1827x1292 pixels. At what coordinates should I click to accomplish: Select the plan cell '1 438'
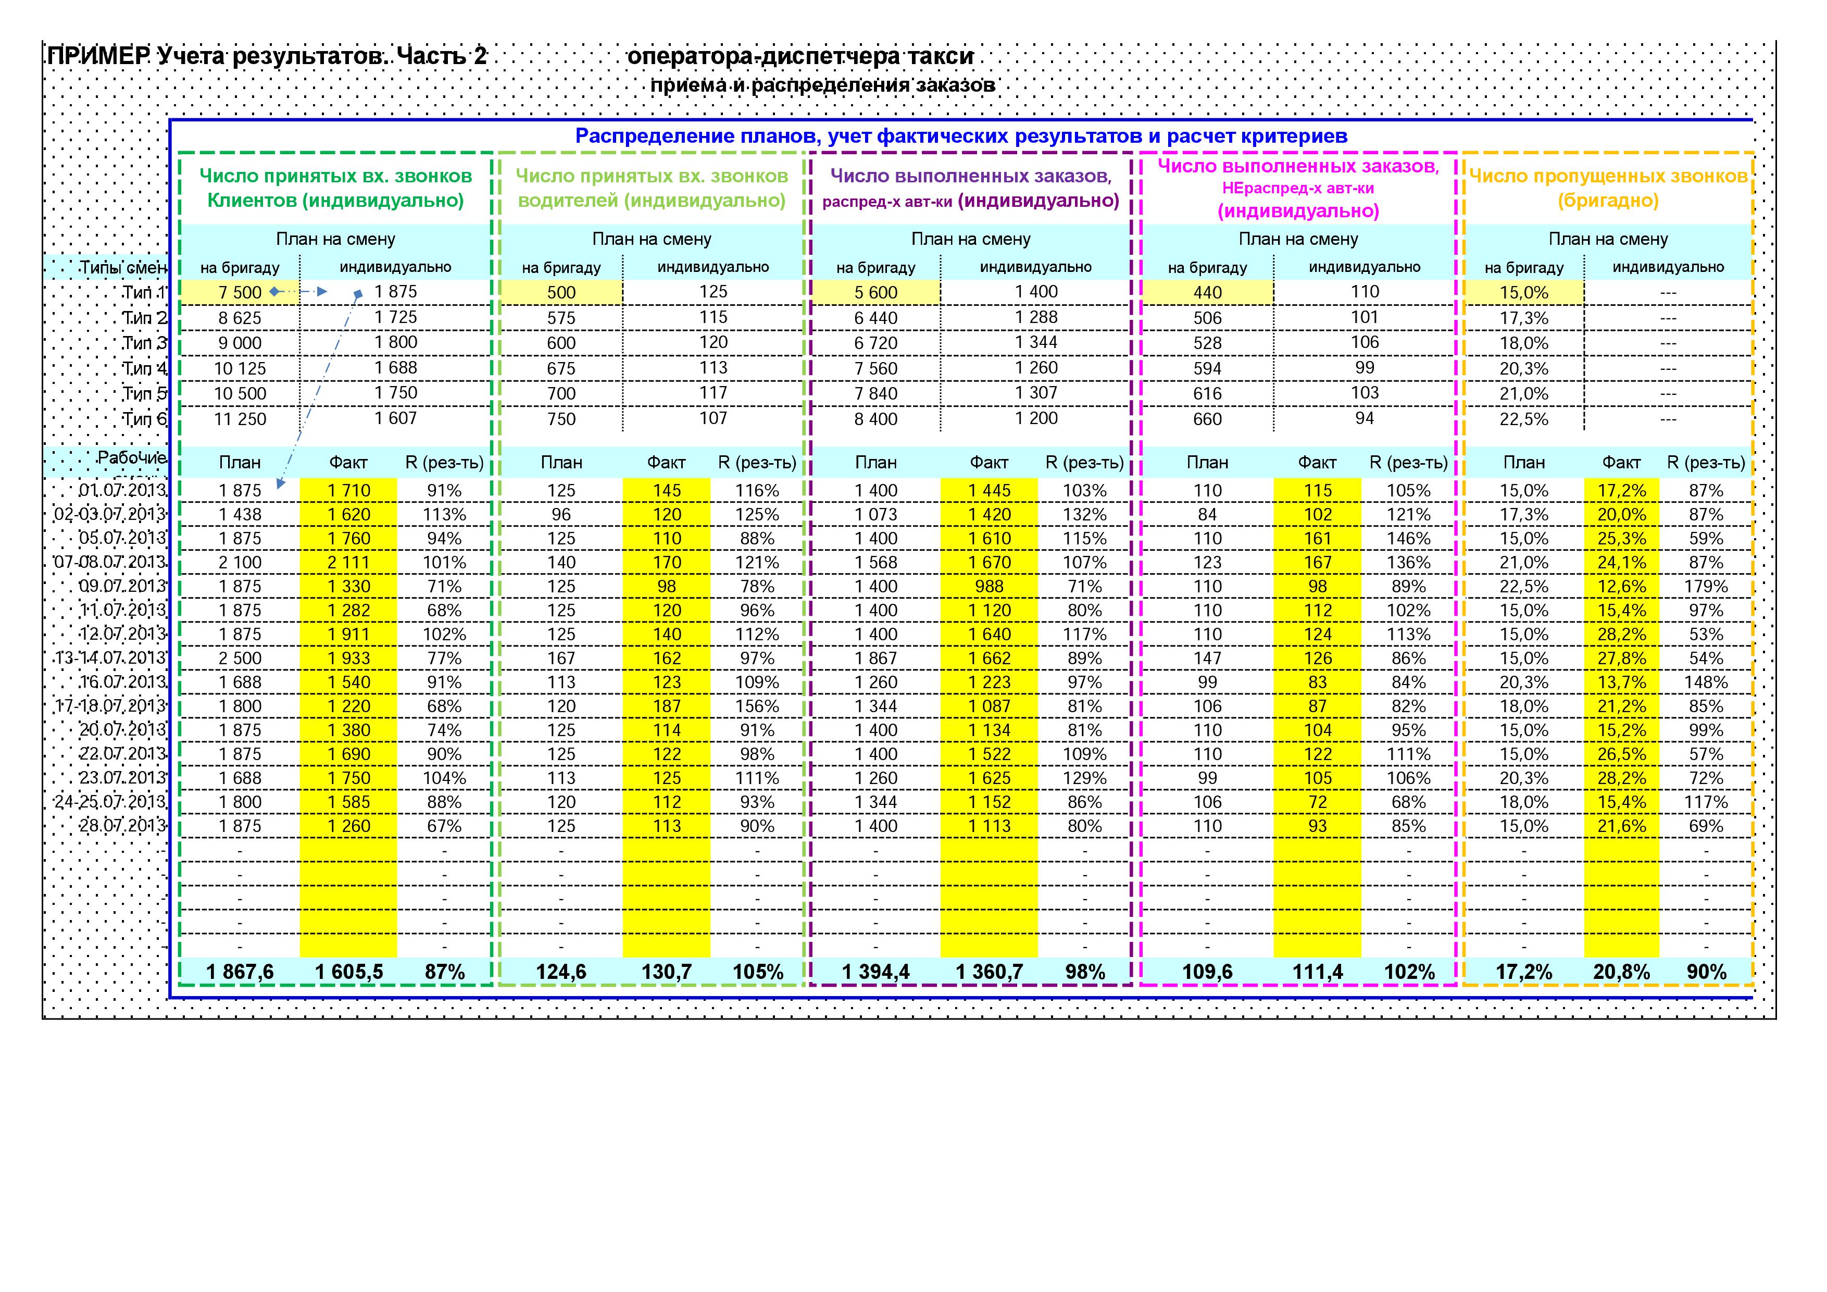[240, 514]
